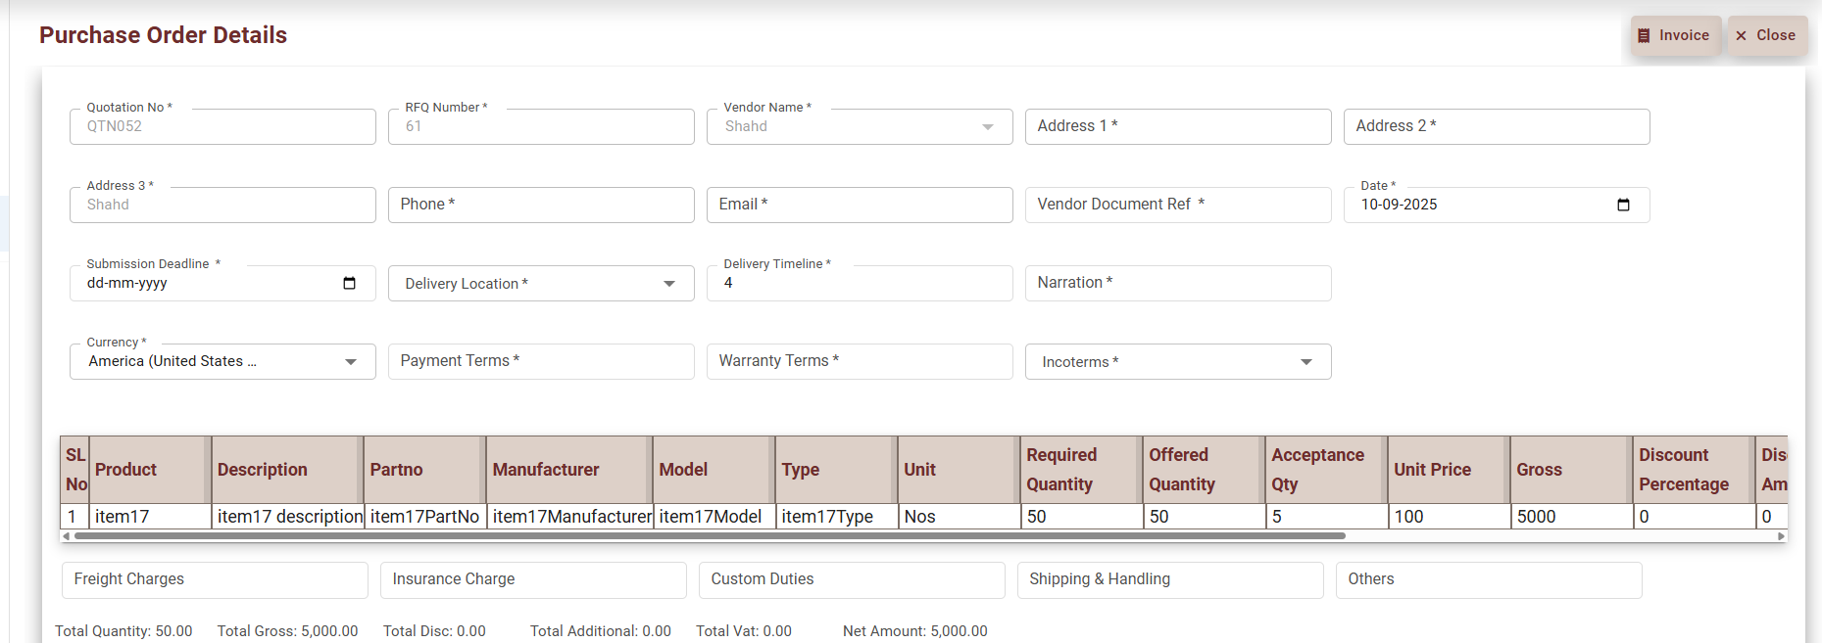Open the Delivery Location dropdown

click(668, 284)
